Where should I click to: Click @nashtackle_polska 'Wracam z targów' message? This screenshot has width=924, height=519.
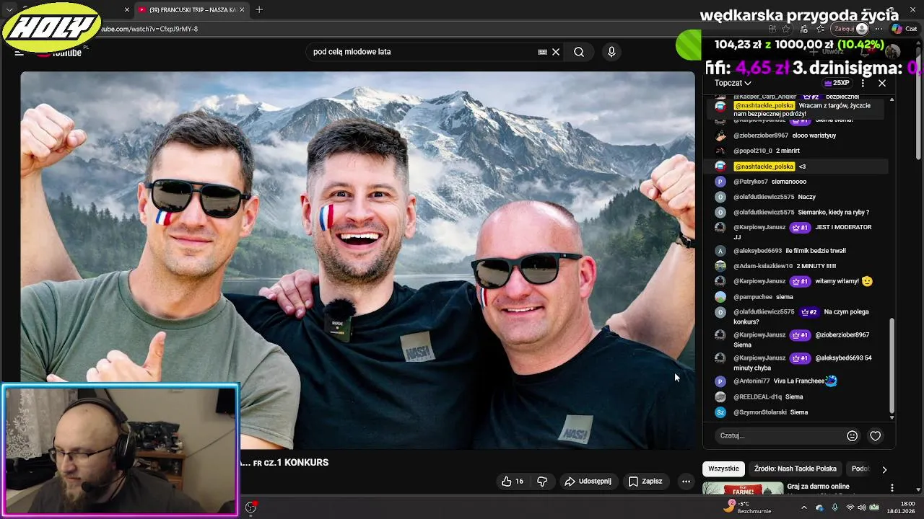[x=796, y=110]
